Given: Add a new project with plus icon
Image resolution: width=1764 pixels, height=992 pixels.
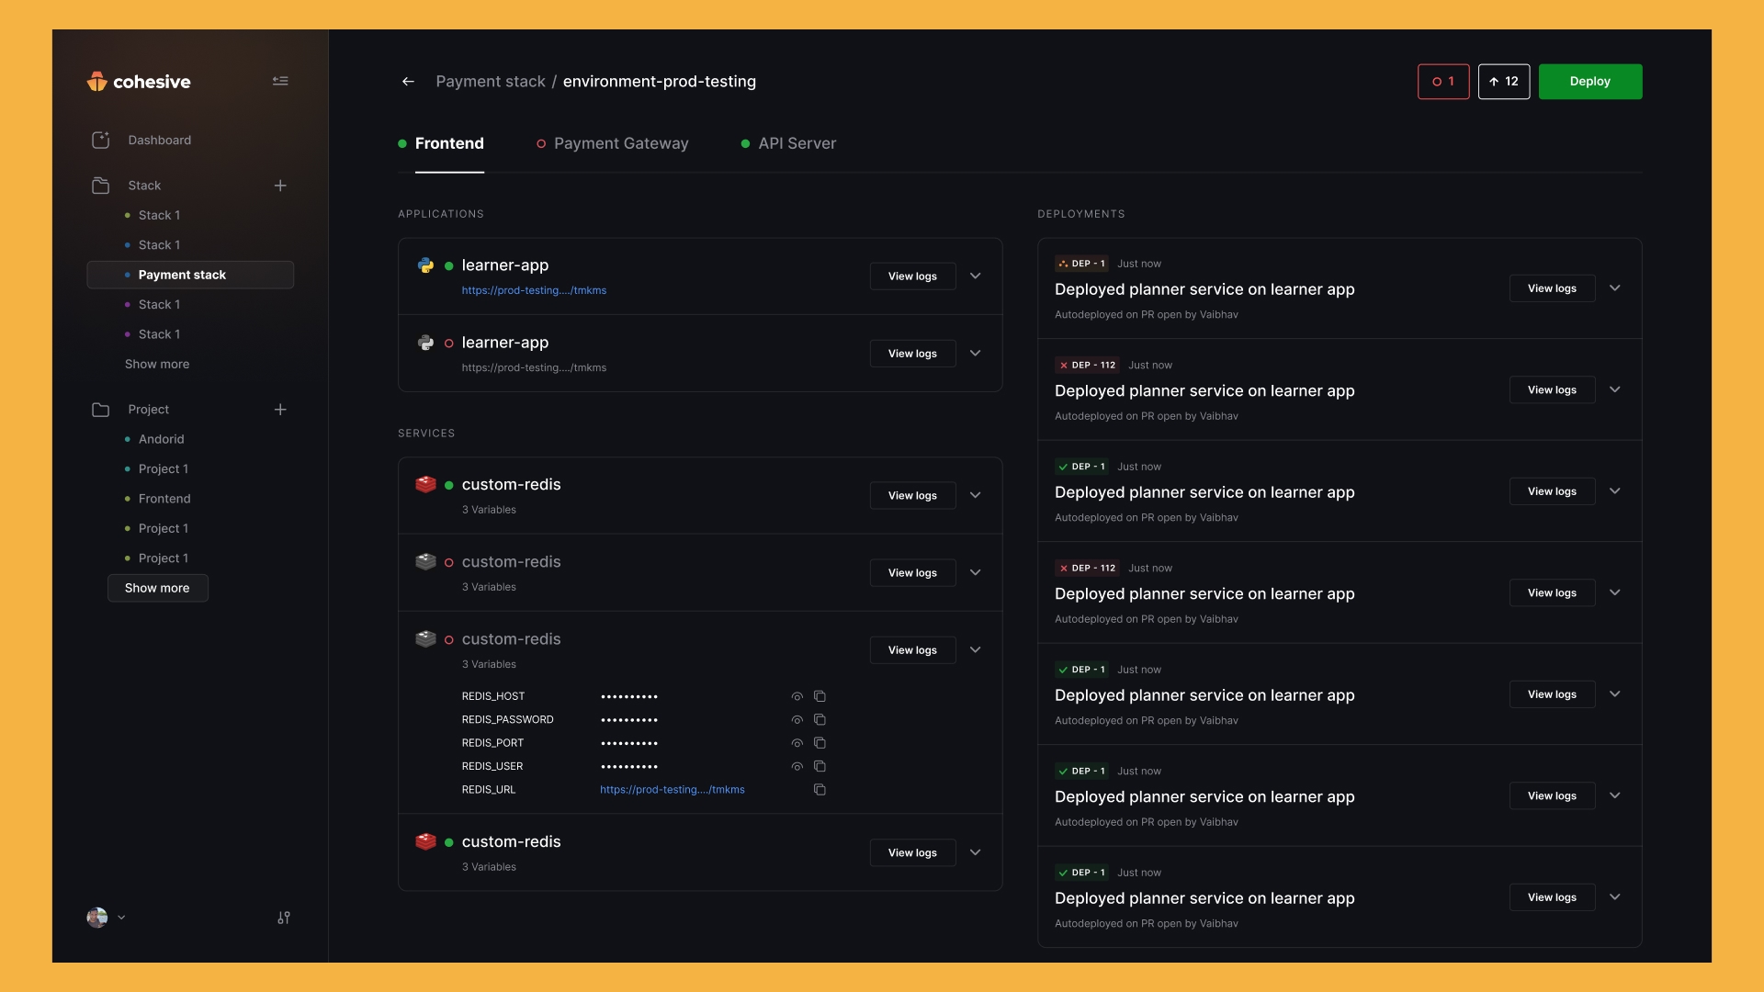Looking at the screenshot, I should [x=280, y=410].
